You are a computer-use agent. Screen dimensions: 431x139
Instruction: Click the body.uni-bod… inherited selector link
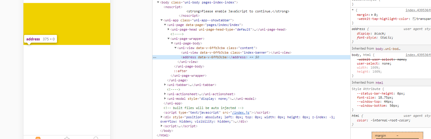click(388, 49)
